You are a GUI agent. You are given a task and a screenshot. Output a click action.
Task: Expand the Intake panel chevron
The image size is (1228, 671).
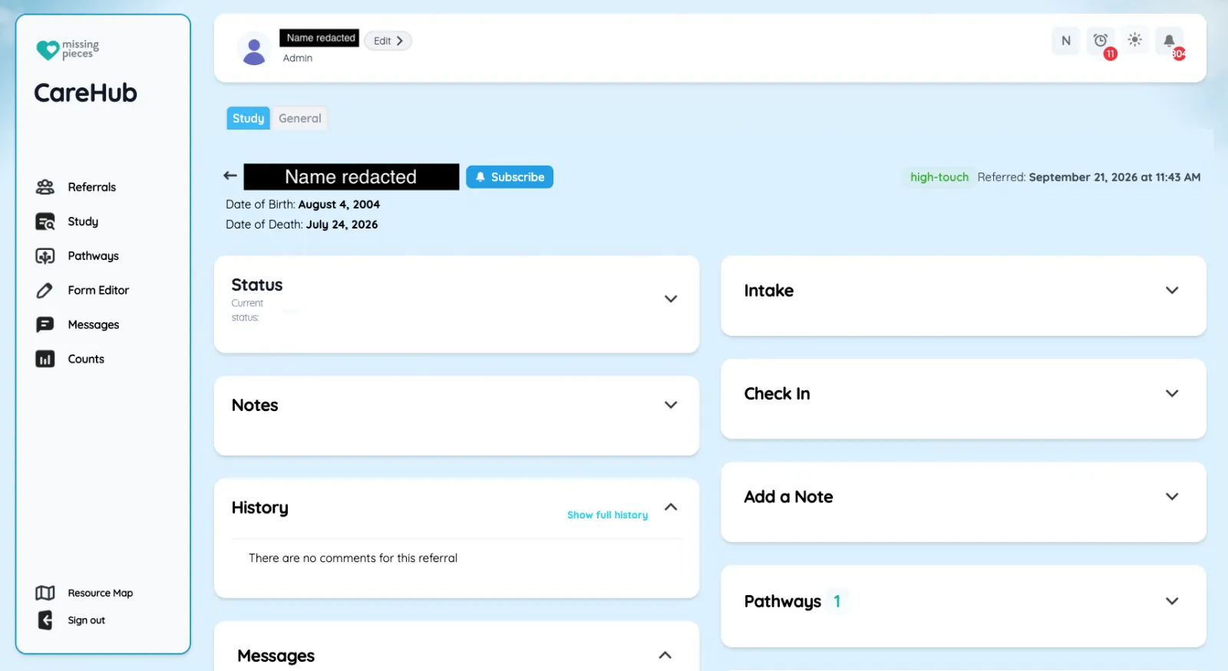[x=1172, y=290]
